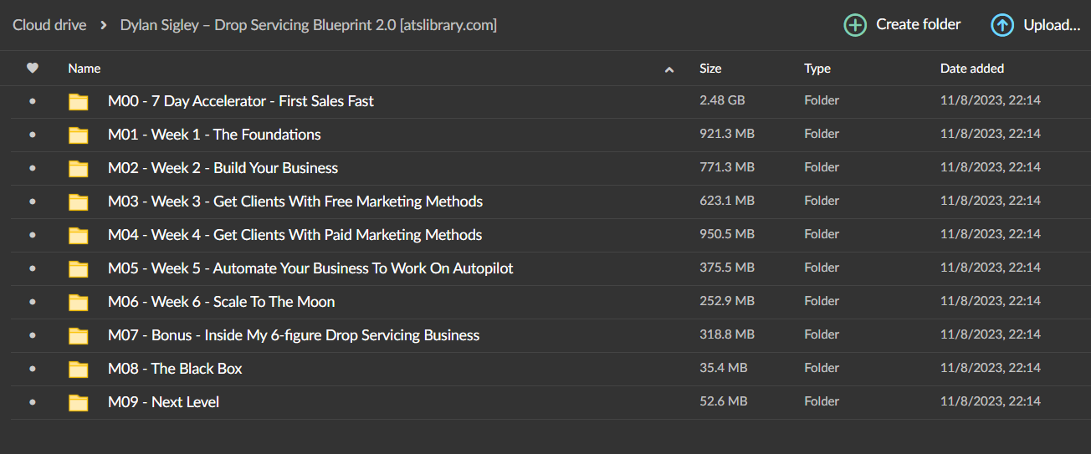The height and width of the screenshot is (454, 1091).
Task: Click the green plus Create folder icon
Action: coord(855,25)
